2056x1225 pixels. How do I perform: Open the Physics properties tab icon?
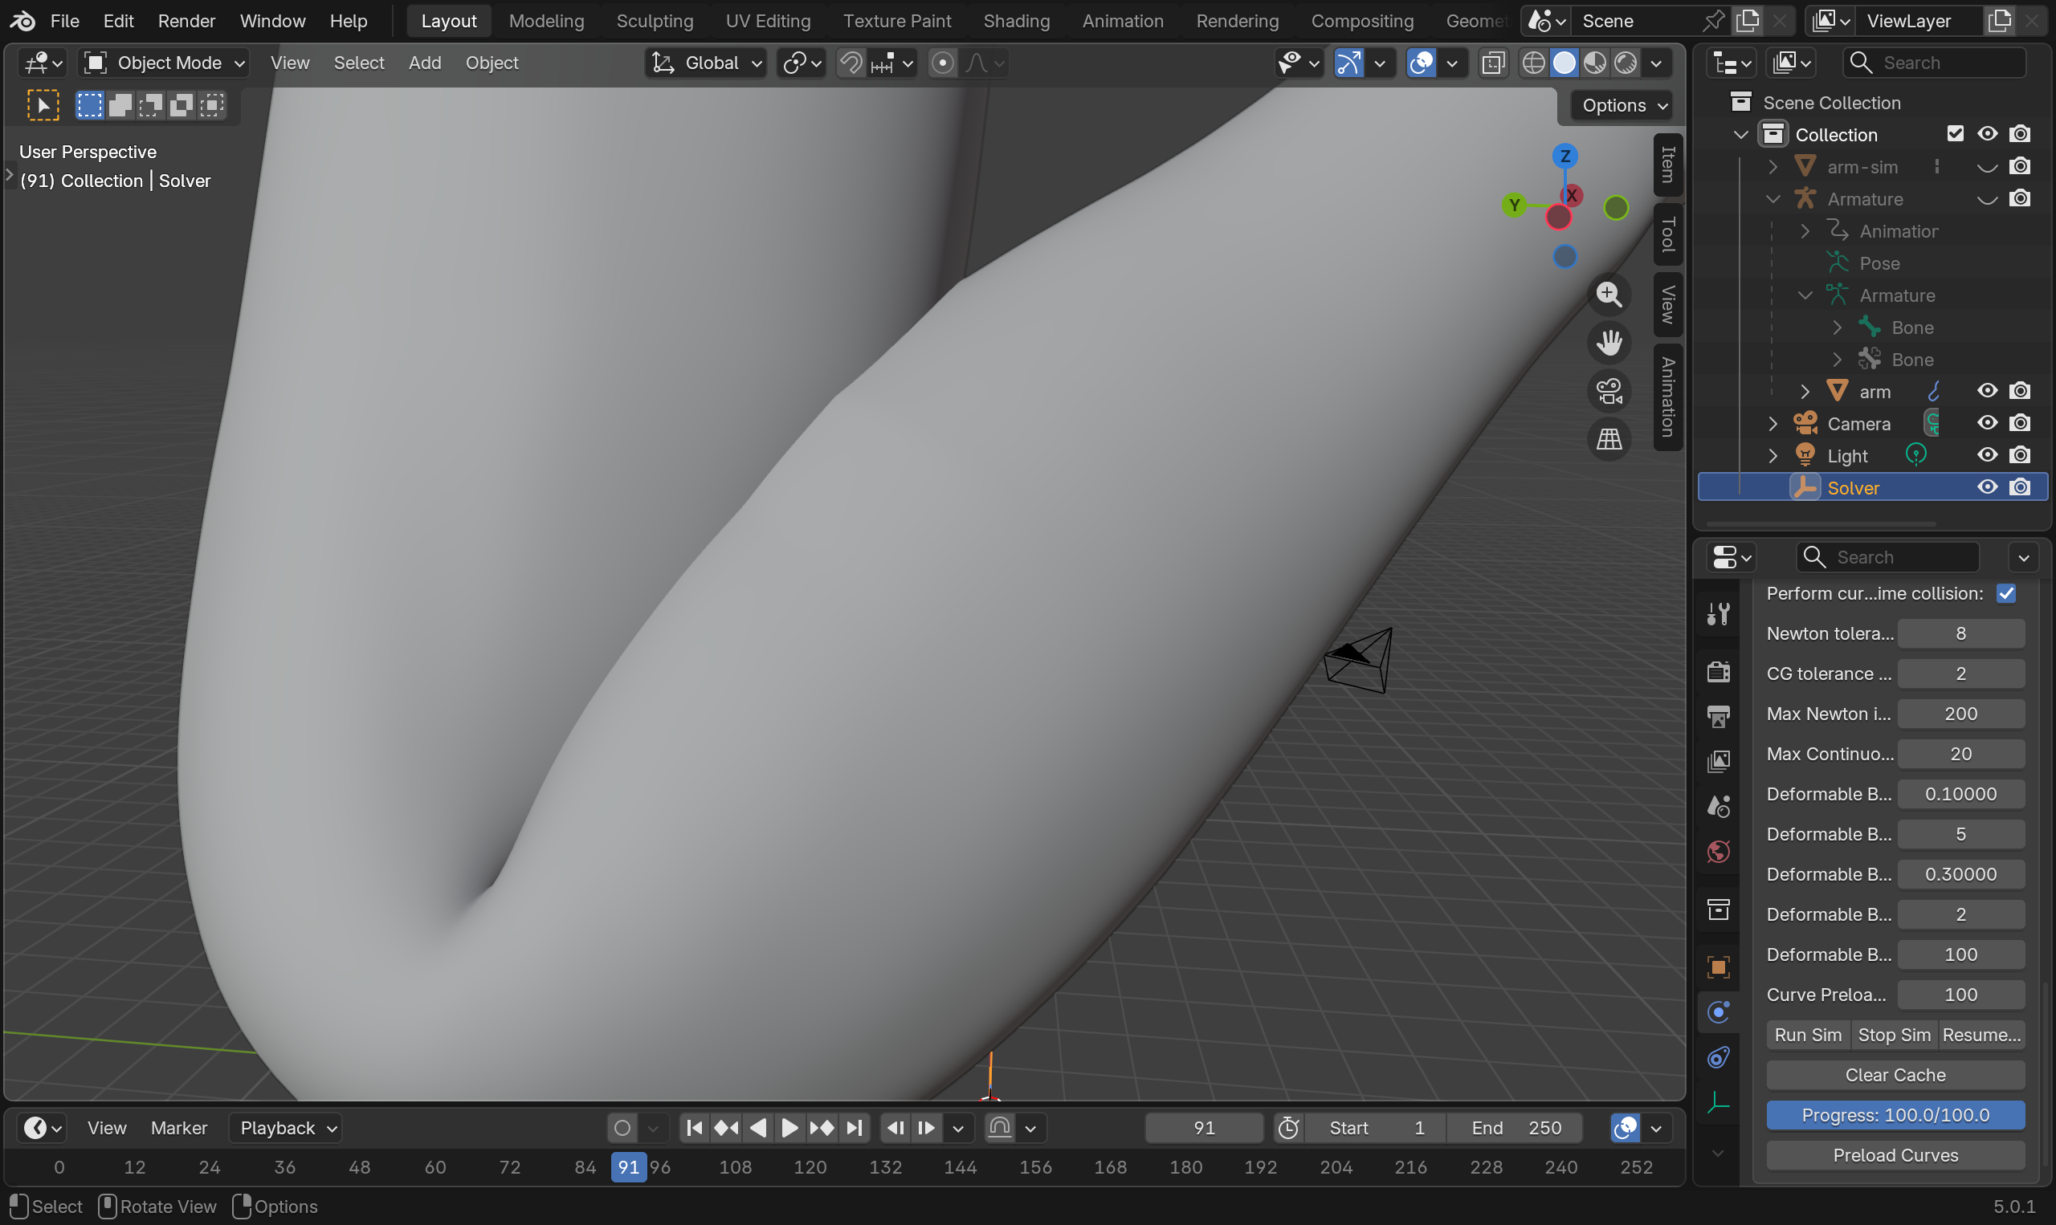tap(1719, 1012)
